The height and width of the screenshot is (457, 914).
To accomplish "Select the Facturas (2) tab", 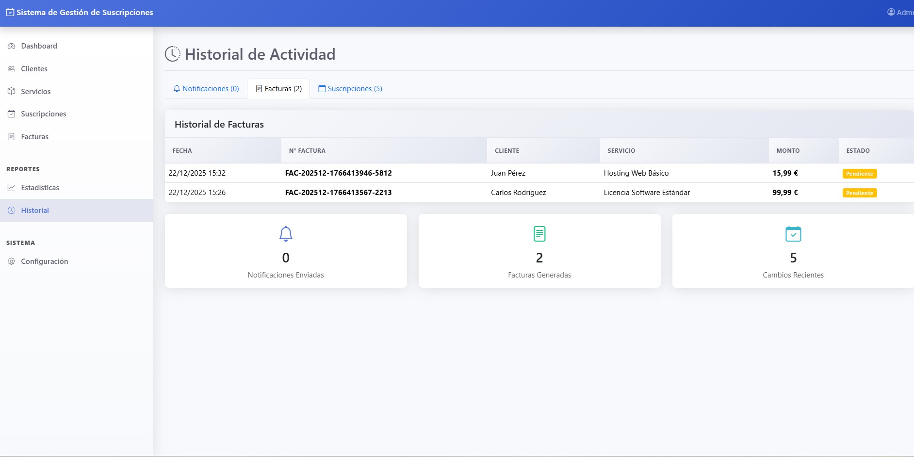I will pos(278,88).
